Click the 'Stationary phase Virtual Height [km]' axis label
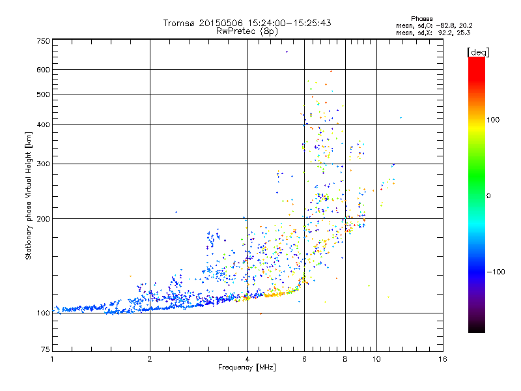 tap(28, 195)
